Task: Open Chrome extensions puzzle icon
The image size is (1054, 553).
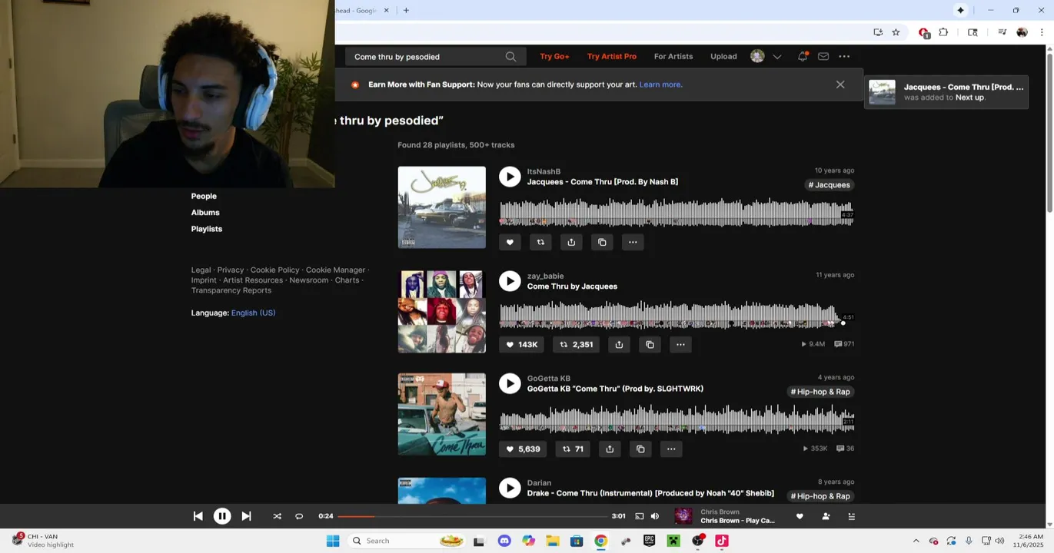Action: click(x=943, y=32)
